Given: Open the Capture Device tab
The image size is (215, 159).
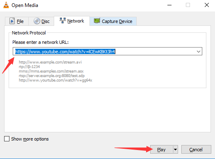Looking at the screenshot, I should click(113, 21).
